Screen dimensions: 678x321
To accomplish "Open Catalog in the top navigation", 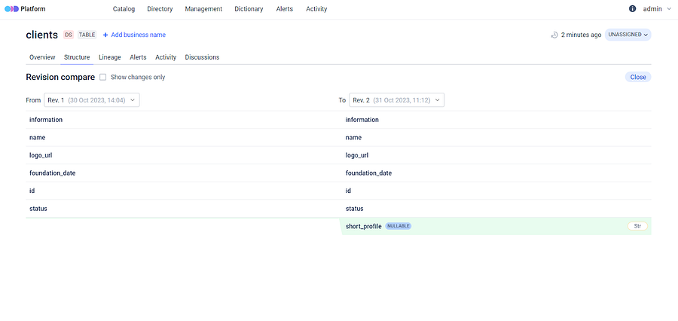I will click(124, 8).
